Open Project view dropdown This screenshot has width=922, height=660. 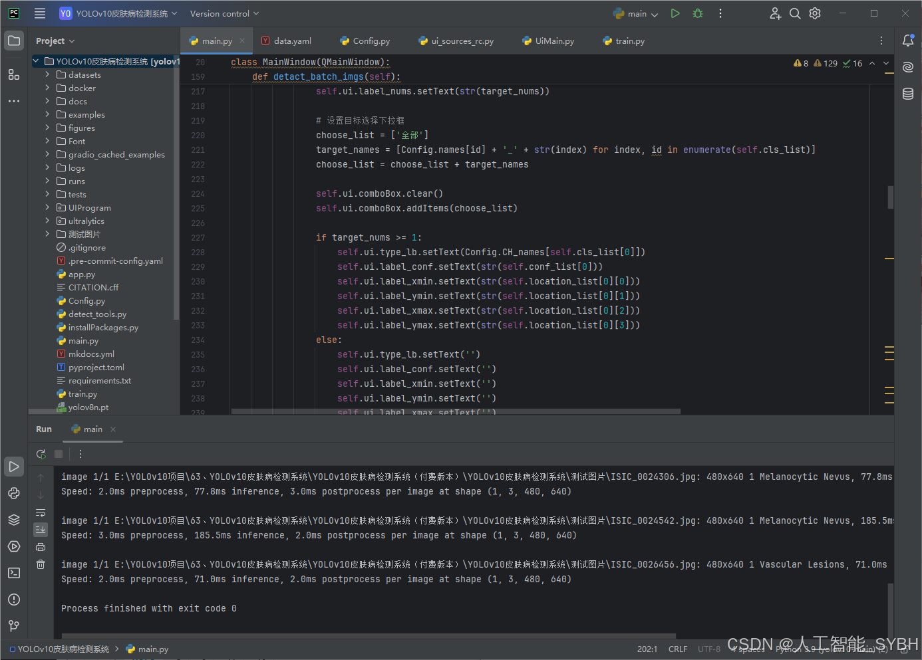pyautogui.click(x=55, y=41)
